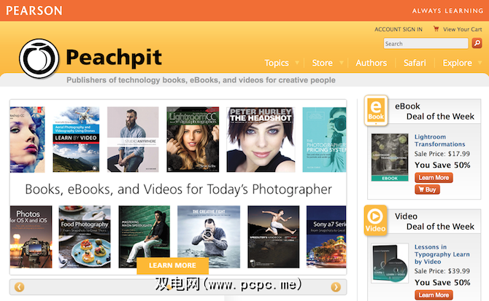
Task: Click the ACCOUNT SIGN IN link
Action: [x=398, y=29]
